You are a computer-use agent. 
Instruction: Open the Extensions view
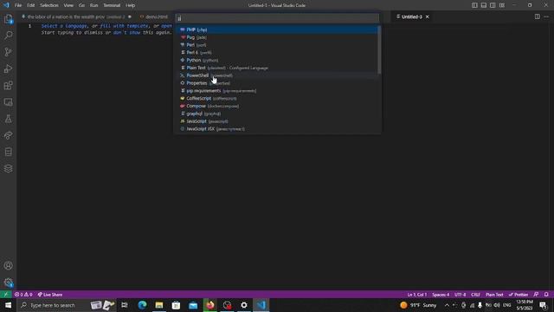coord(8,85)
